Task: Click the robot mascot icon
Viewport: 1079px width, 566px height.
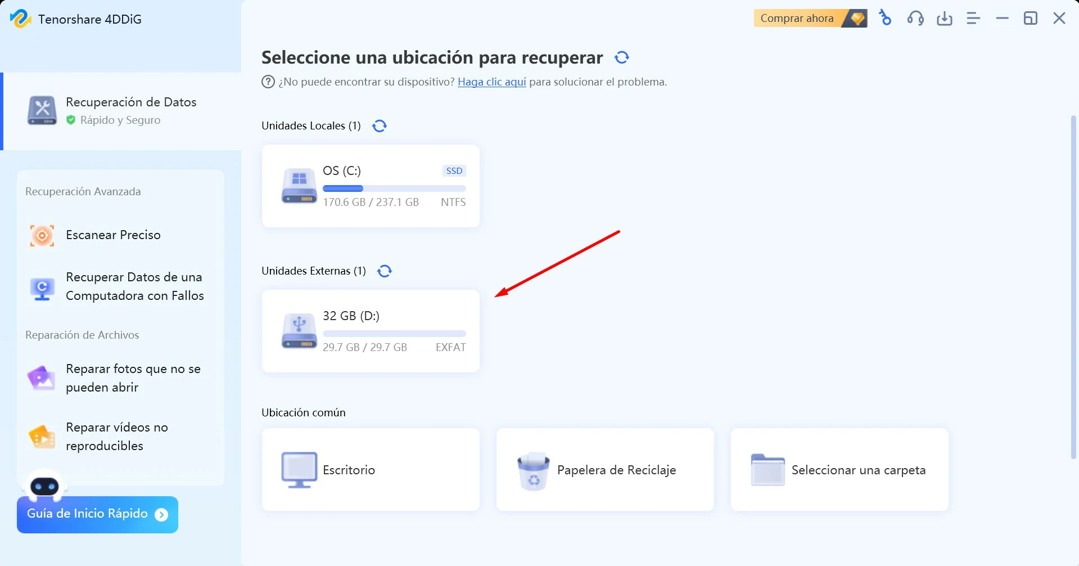Action: [45, 486]
